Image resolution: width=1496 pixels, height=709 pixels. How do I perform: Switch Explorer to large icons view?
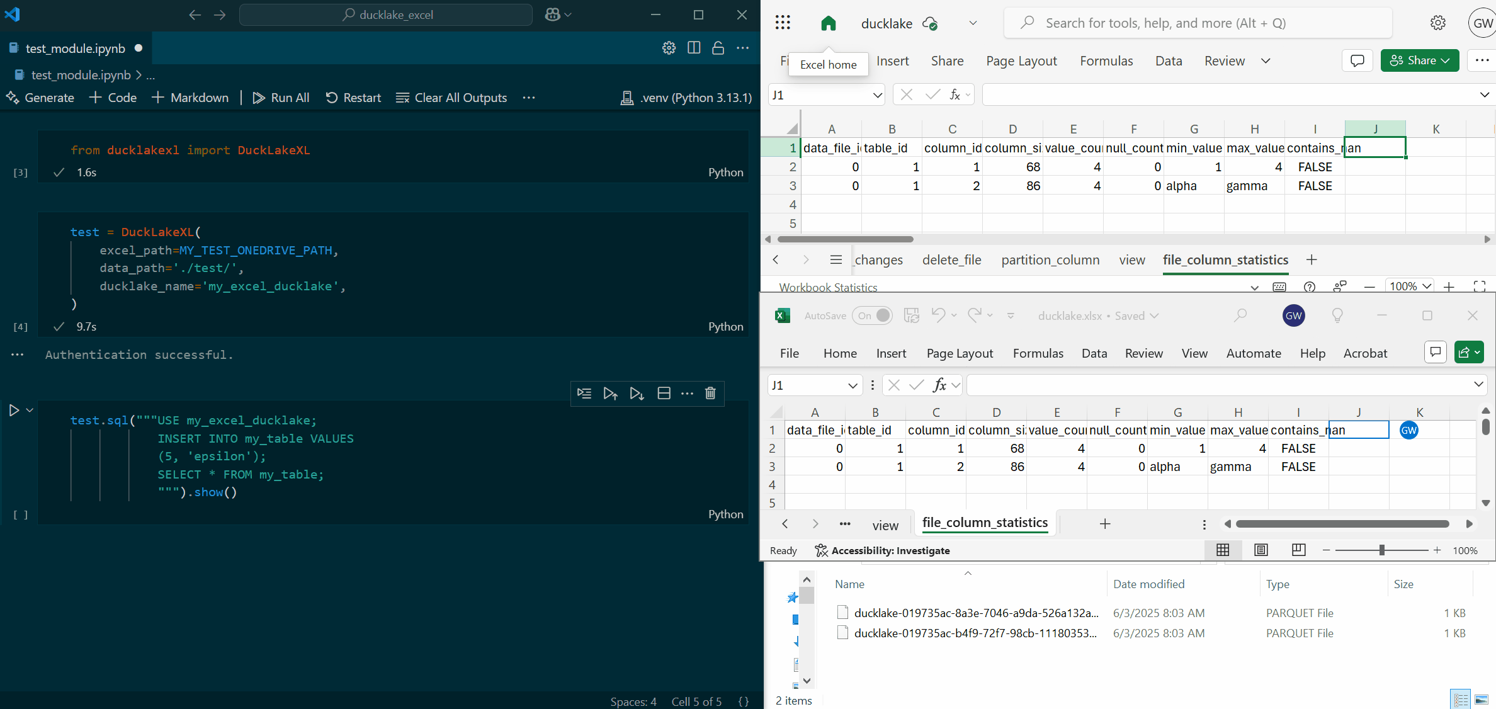pyautogui.click(x=1481, y=700)
